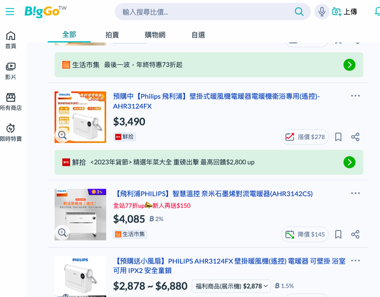Start voice search with microphone icon

pos(321,12)
